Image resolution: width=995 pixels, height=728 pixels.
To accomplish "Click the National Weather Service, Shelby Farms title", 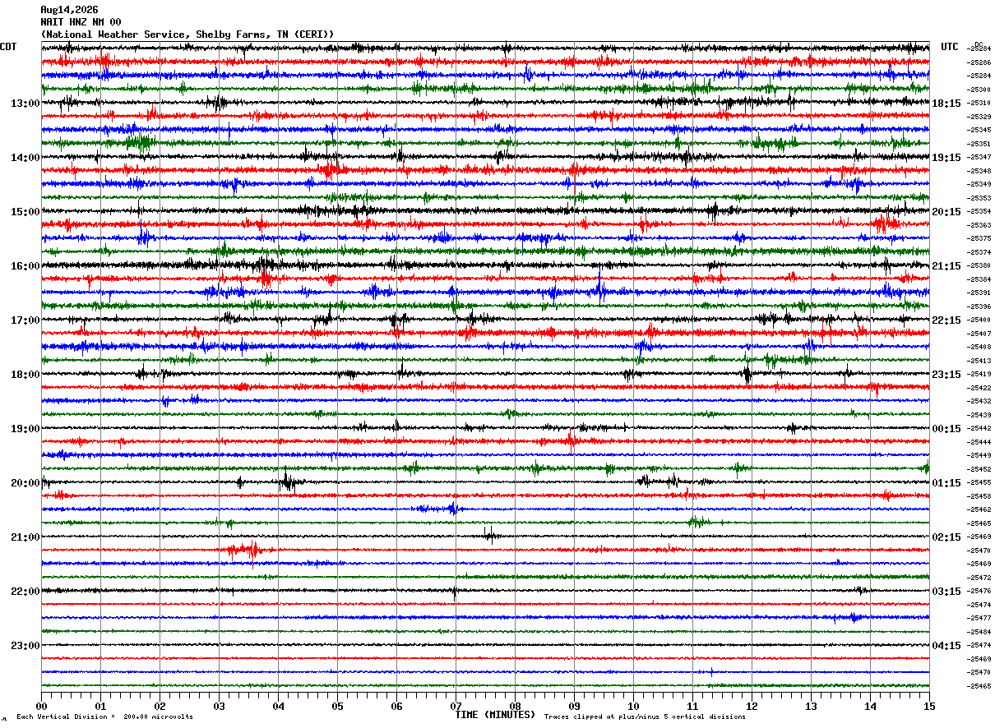I will pyautogui.click(x=187, y=35).
